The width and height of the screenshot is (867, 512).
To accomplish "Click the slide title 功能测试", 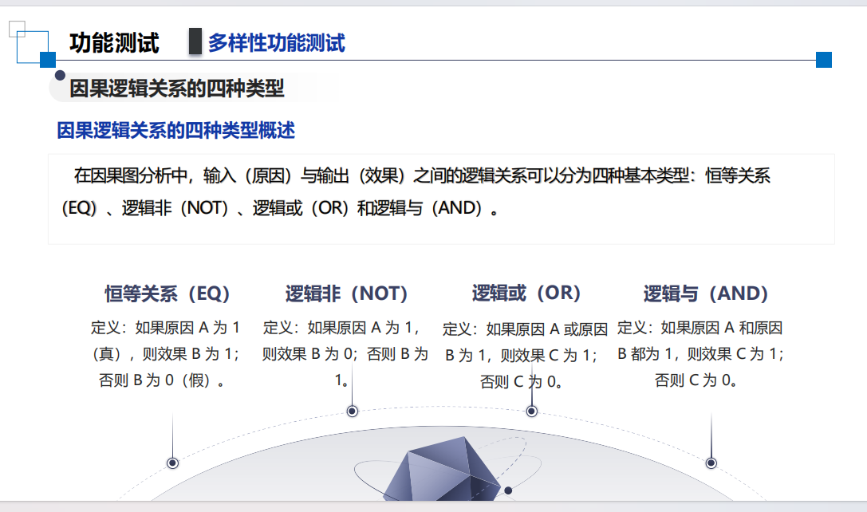I will point(115,43).
